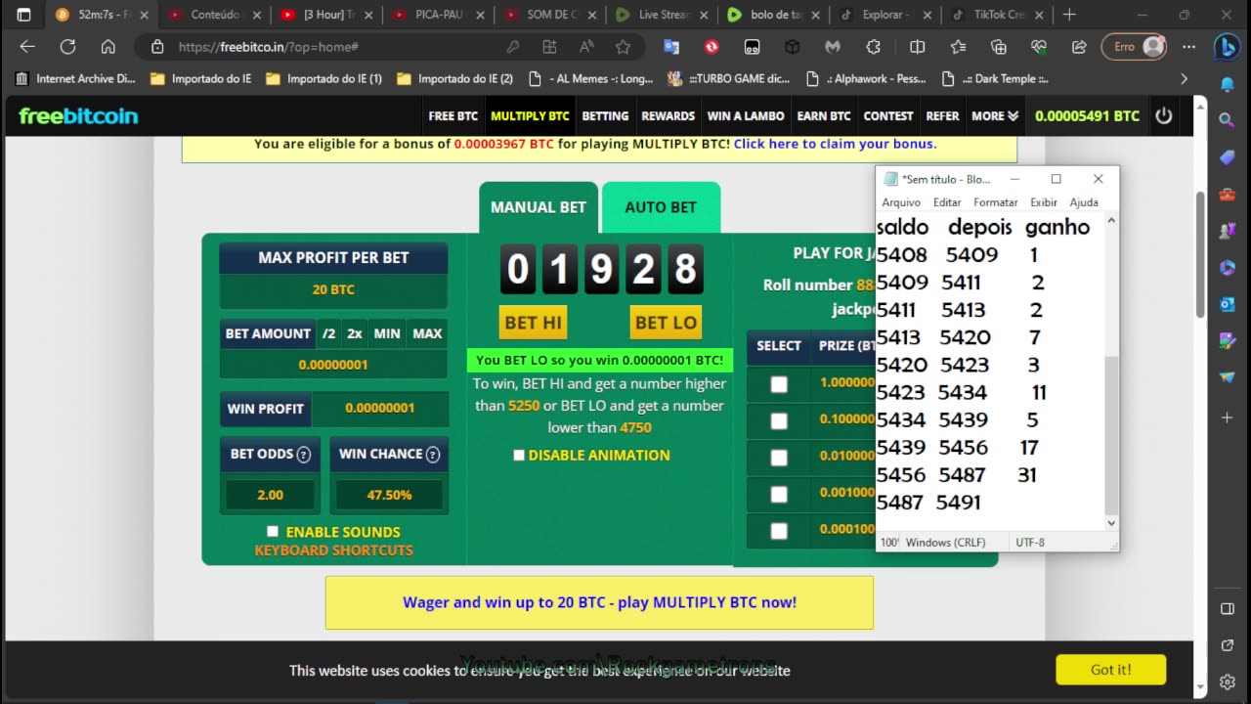Select the 0.100000 prize jackpot checkbox
1251x704 pixels.
779,420
